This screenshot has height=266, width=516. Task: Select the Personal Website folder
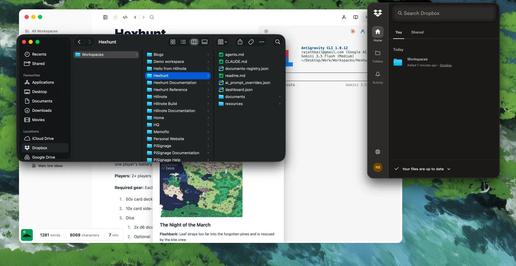178,139
